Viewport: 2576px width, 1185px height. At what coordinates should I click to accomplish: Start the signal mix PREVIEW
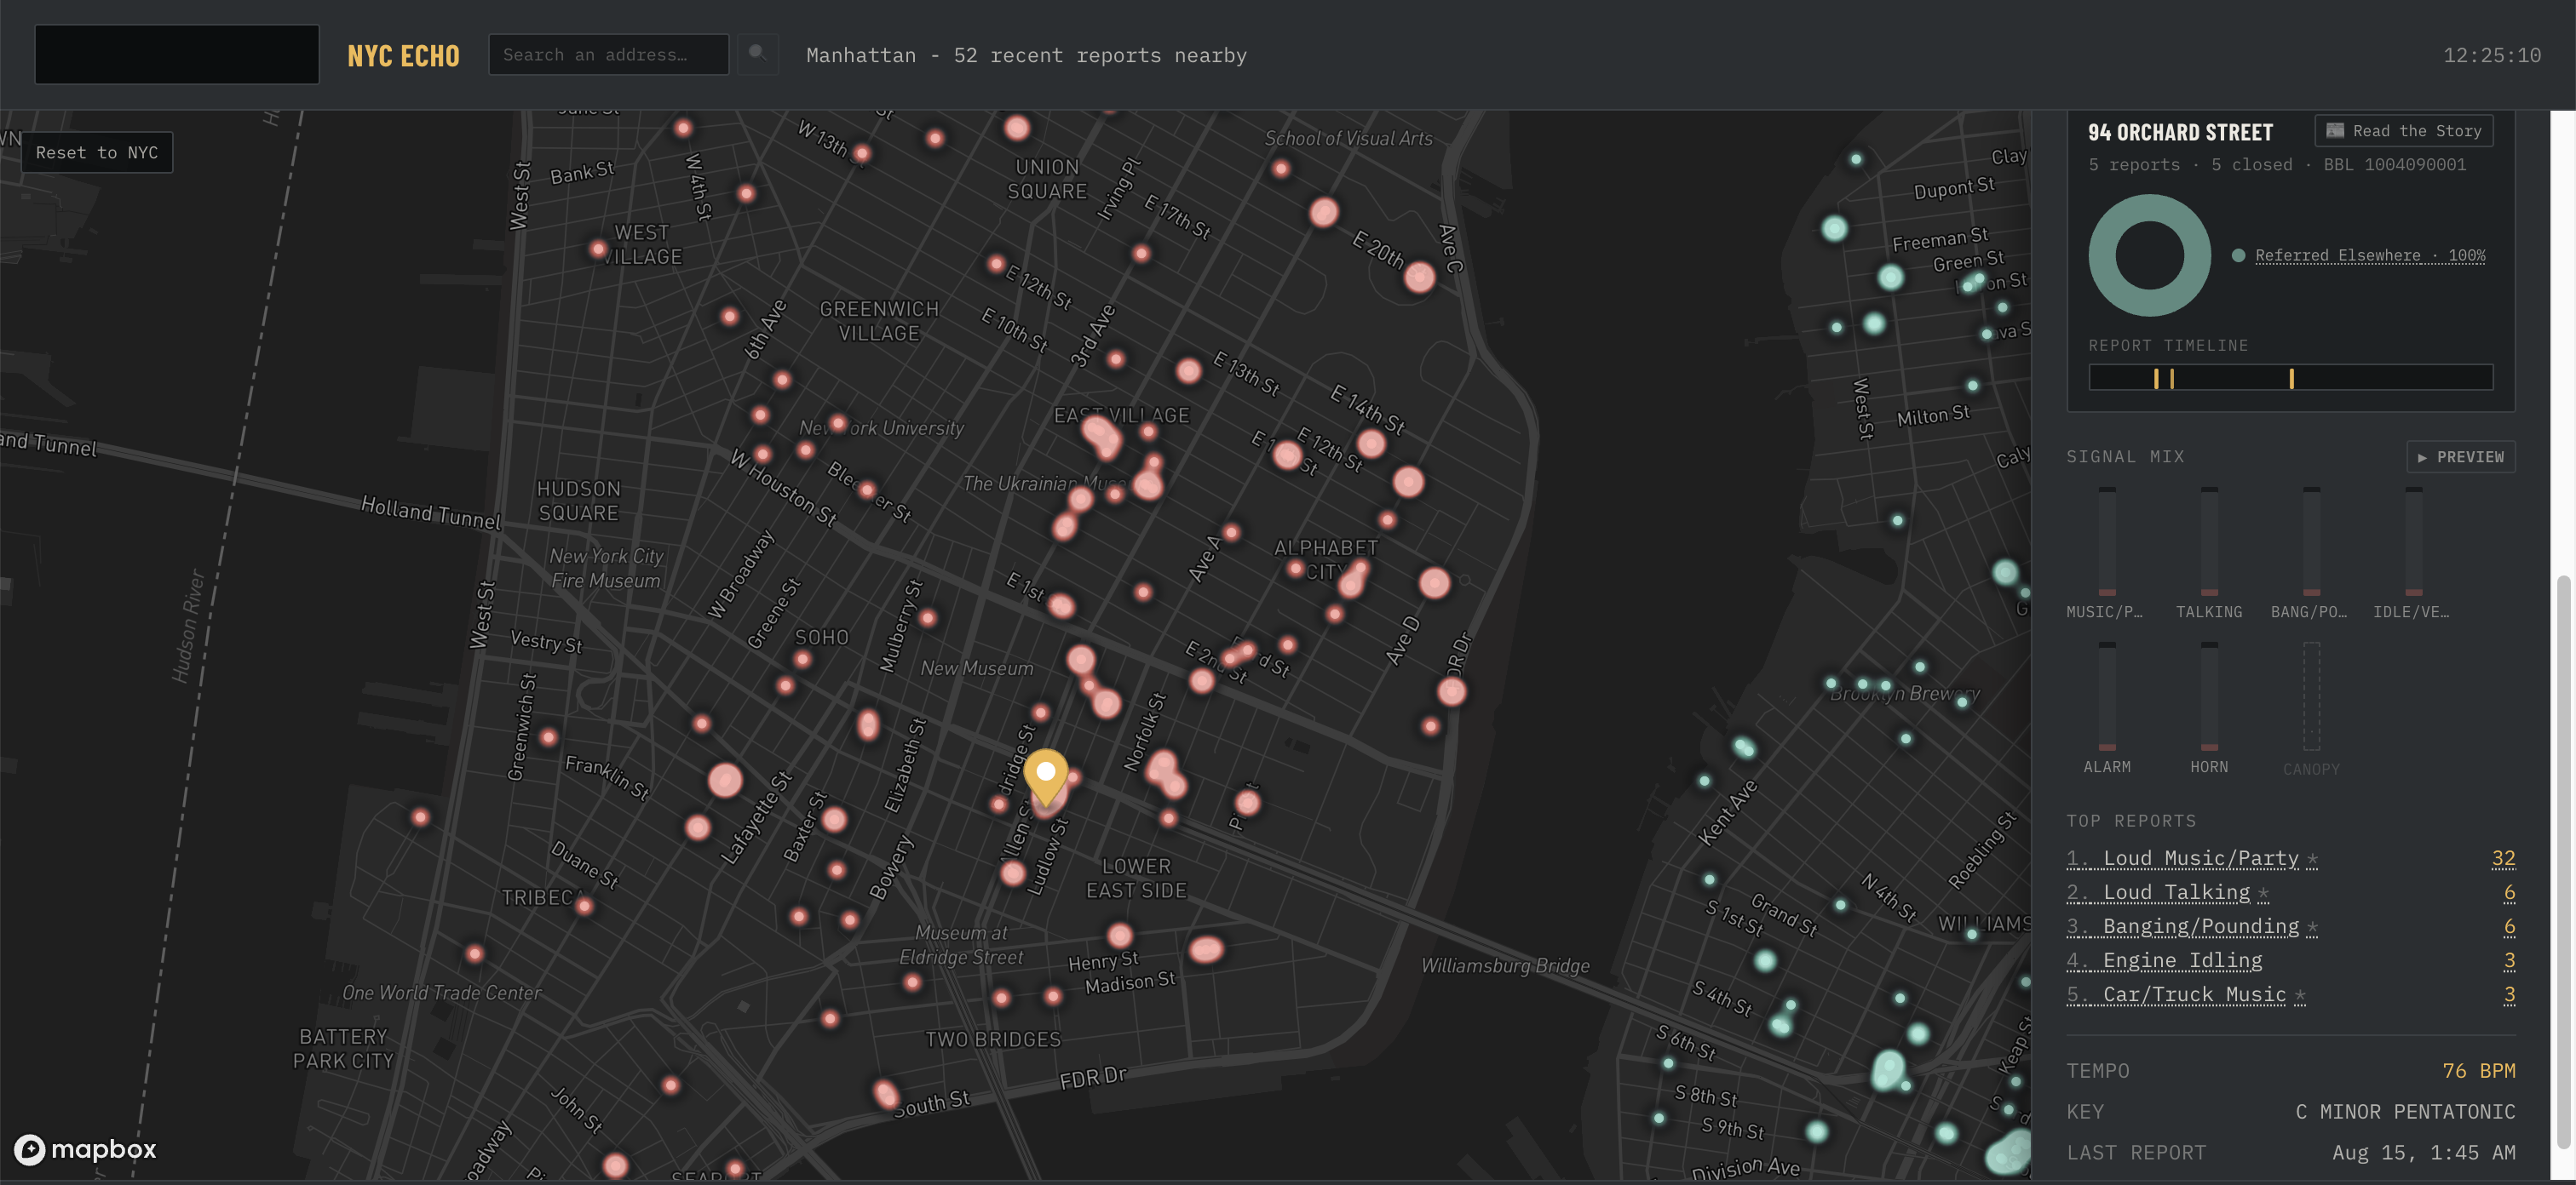[2460, 456]
